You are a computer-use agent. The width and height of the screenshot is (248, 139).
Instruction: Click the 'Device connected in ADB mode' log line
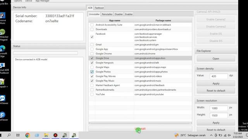pos(31,59)
